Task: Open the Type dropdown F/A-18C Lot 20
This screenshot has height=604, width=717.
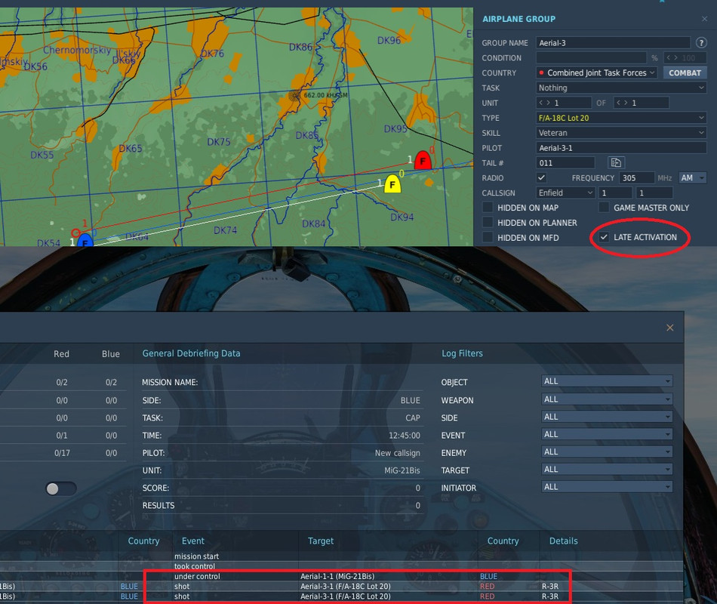Action: [621, 118]
